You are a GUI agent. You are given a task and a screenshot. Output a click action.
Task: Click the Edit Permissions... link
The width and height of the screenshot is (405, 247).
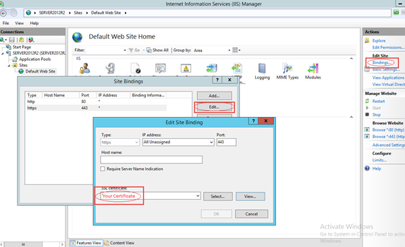(388, 47)
